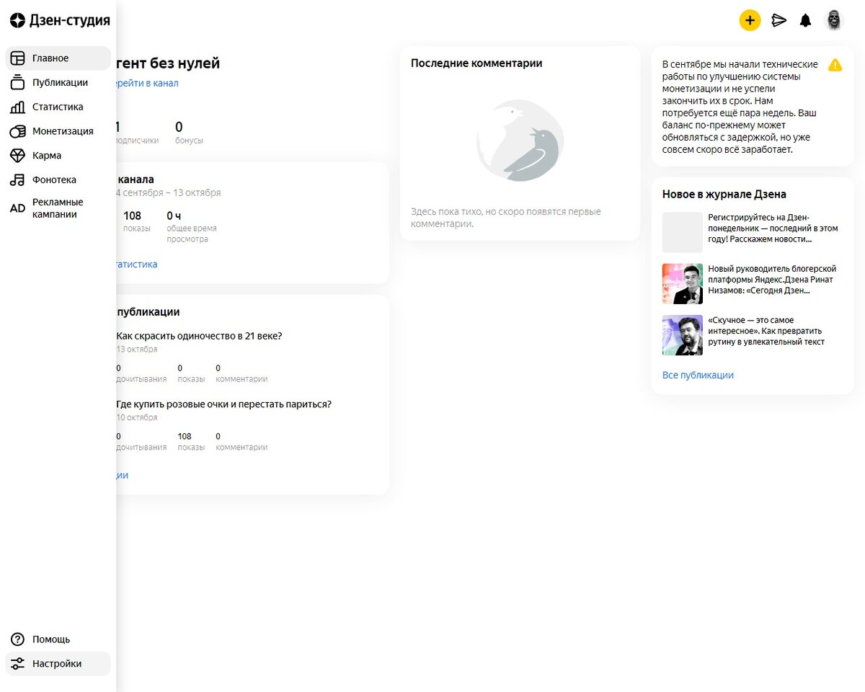This screenshot has width=865, height=692.
Task: Click the Ринат Низамов article thumbnail
Action: pos(683,284)
